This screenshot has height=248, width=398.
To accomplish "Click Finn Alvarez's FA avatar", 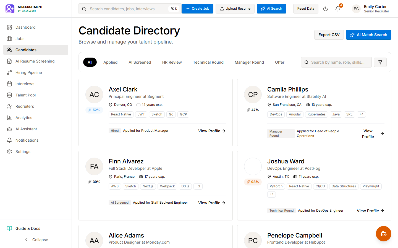I will click(94, 166).
